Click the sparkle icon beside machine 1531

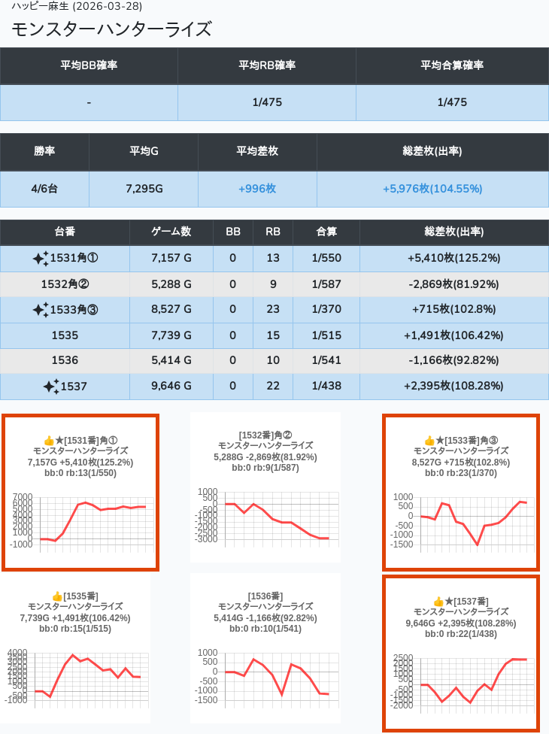point(41,259)
